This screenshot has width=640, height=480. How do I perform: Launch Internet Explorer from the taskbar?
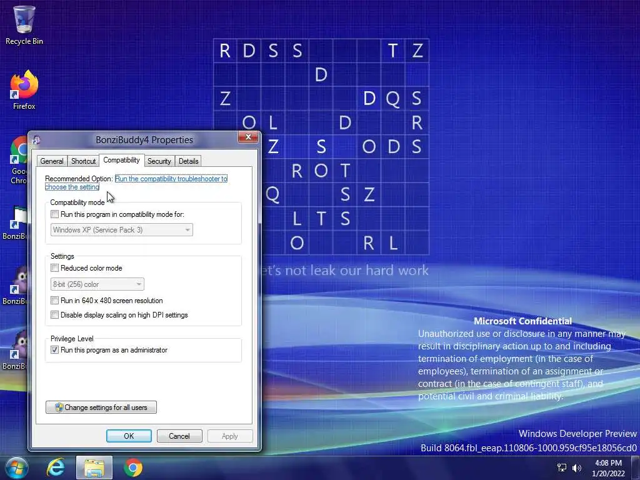coord(56,467)
